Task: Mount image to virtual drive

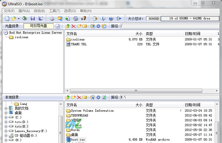Action: pyautogui.click(x=76, y=19)
